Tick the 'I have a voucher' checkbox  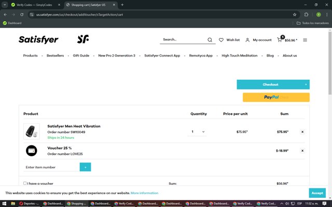25,183
